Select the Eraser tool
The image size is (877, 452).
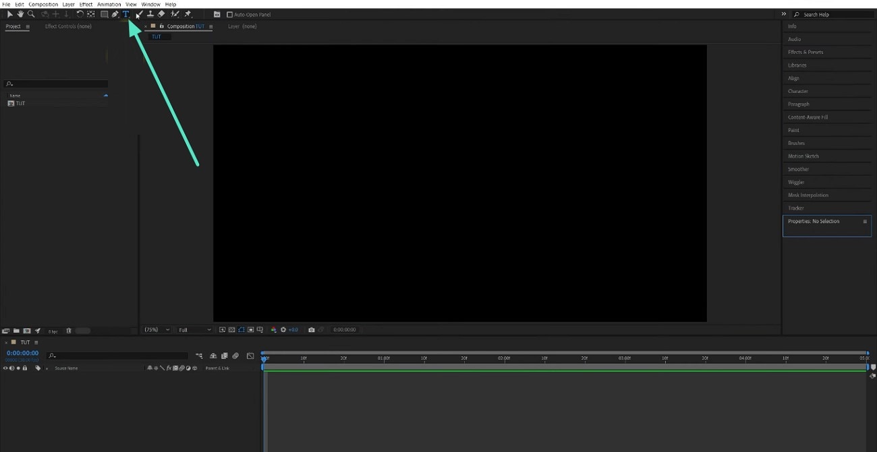pyautogui.click(x=161, y=14)
